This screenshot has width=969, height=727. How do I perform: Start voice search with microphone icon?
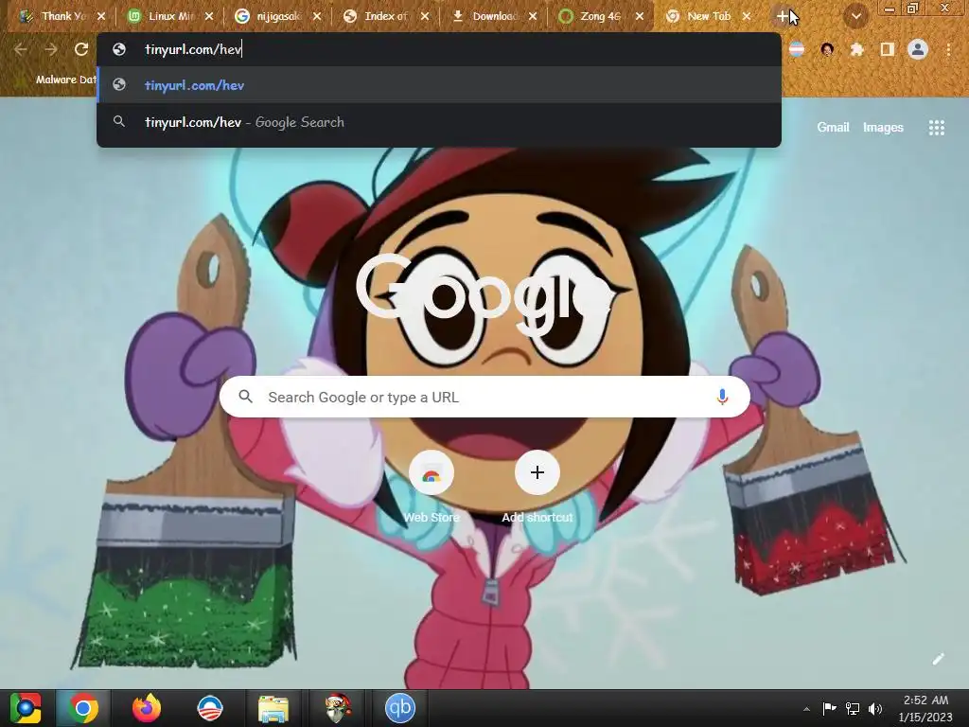[x=722, y=397]
